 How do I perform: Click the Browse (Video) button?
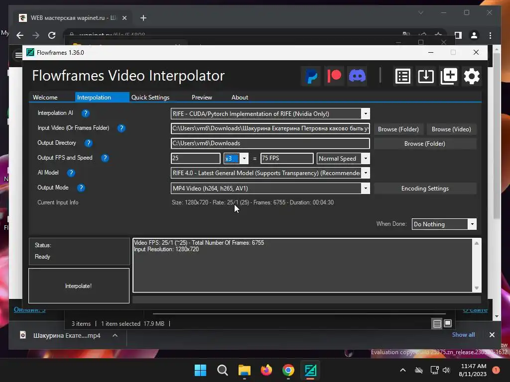451,129
